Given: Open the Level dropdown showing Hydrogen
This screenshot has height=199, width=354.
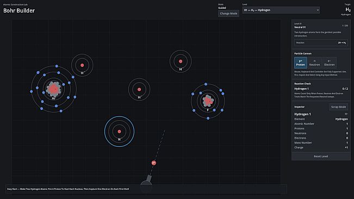Looking at the screenshot, I should pos(281,10).
